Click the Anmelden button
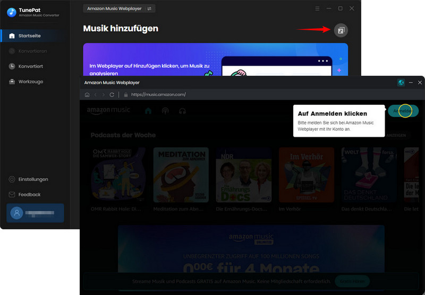 (403, 111)
